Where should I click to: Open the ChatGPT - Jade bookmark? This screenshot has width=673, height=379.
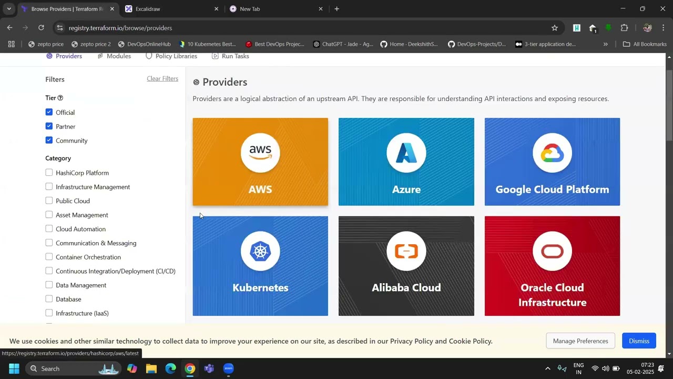click(x=343, y=44)
